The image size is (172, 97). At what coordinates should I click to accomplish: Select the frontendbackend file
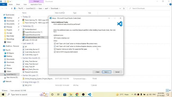tap(30, 29)
